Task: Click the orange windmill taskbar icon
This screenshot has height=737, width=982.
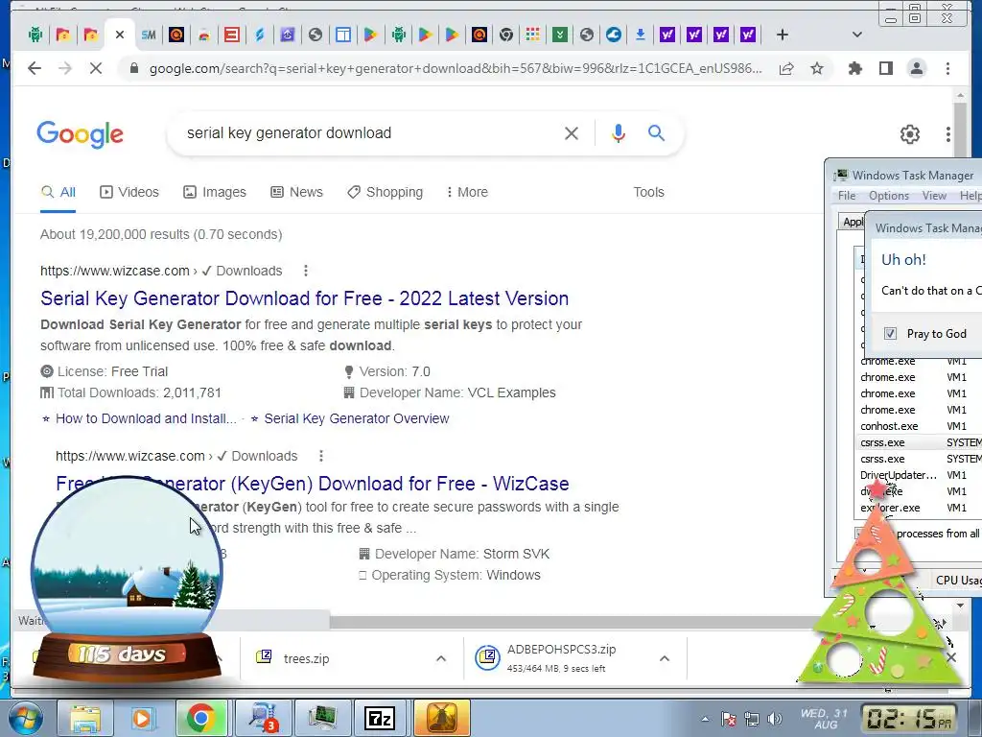Action: (x=441, y=718)
